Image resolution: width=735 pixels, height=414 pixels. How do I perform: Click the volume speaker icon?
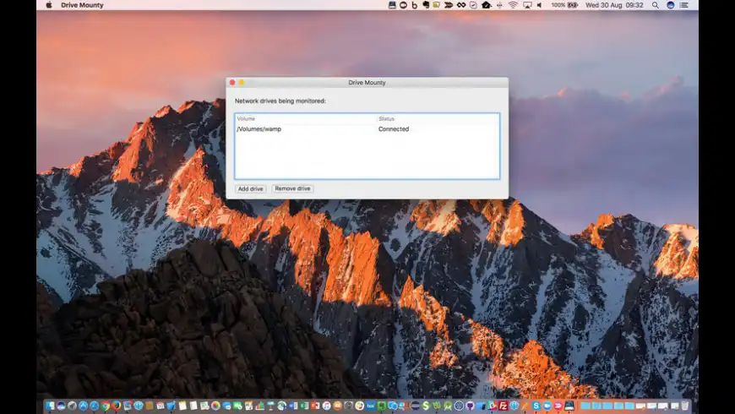(541, 5)
